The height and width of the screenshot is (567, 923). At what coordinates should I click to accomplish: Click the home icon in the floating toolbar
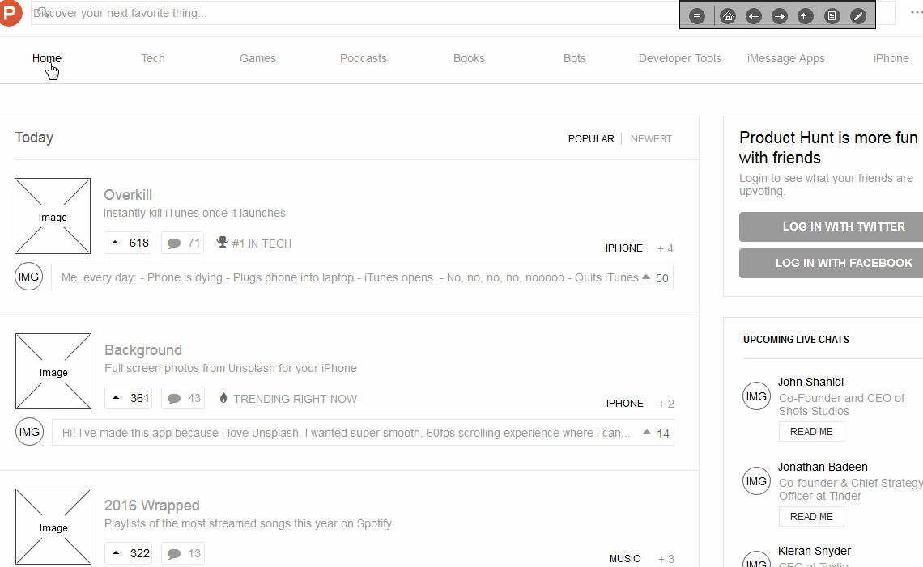click(728, 16)
